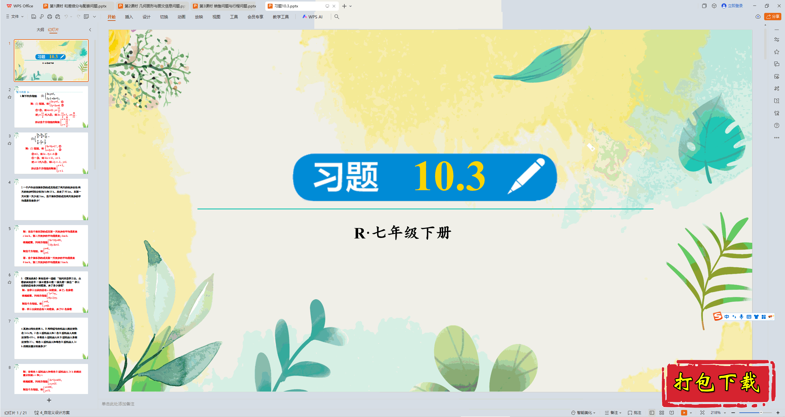Open the help question mark icon

click(x=776, y=125)
